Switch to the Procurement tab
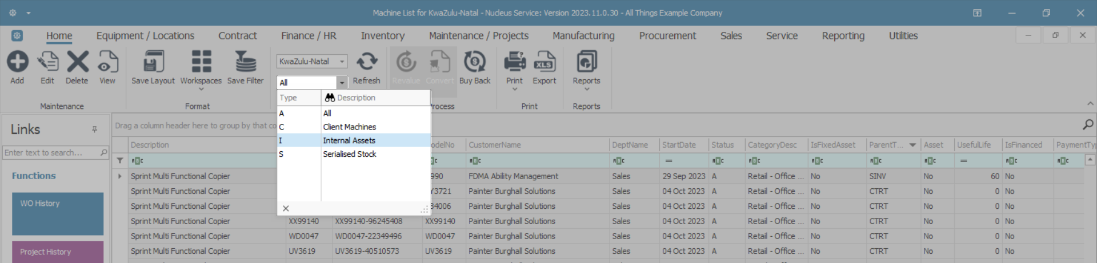The width and height of the screenshot is (1097, 263). click(x=667, y=36)
